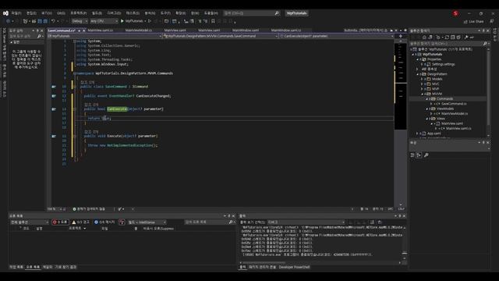499x281 pixels.
Task: Click the IntelliSense filter icon in Error List
Action: coord(122,222)
